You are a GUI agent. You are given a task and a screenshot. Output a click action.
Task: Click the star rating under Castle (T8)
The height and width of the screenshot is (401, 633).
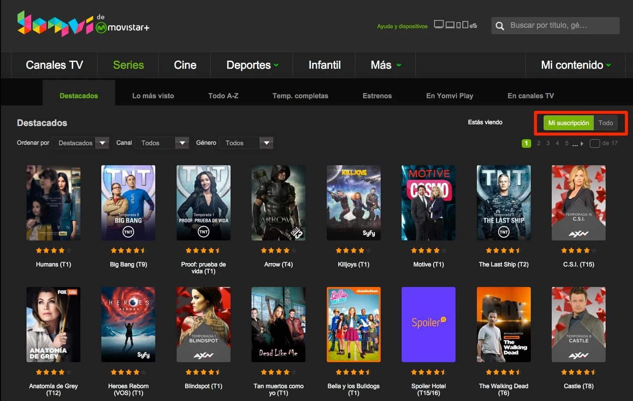coord(579,372)
